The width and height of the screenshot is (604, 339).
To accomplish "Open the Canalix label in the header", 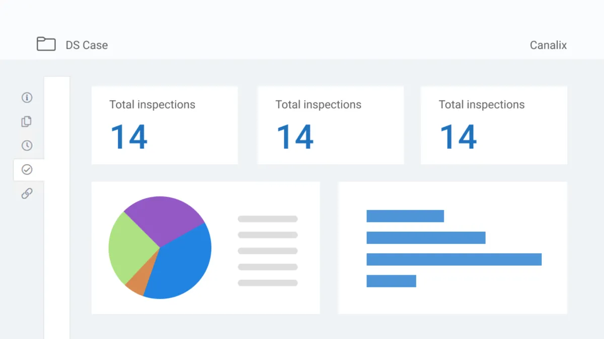I will tap(548, 45).
